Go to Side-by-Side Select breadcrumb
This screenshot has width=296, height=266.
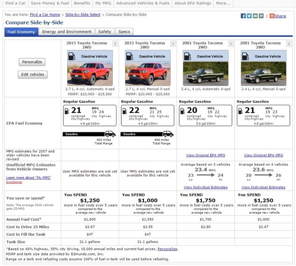(83, 15)
